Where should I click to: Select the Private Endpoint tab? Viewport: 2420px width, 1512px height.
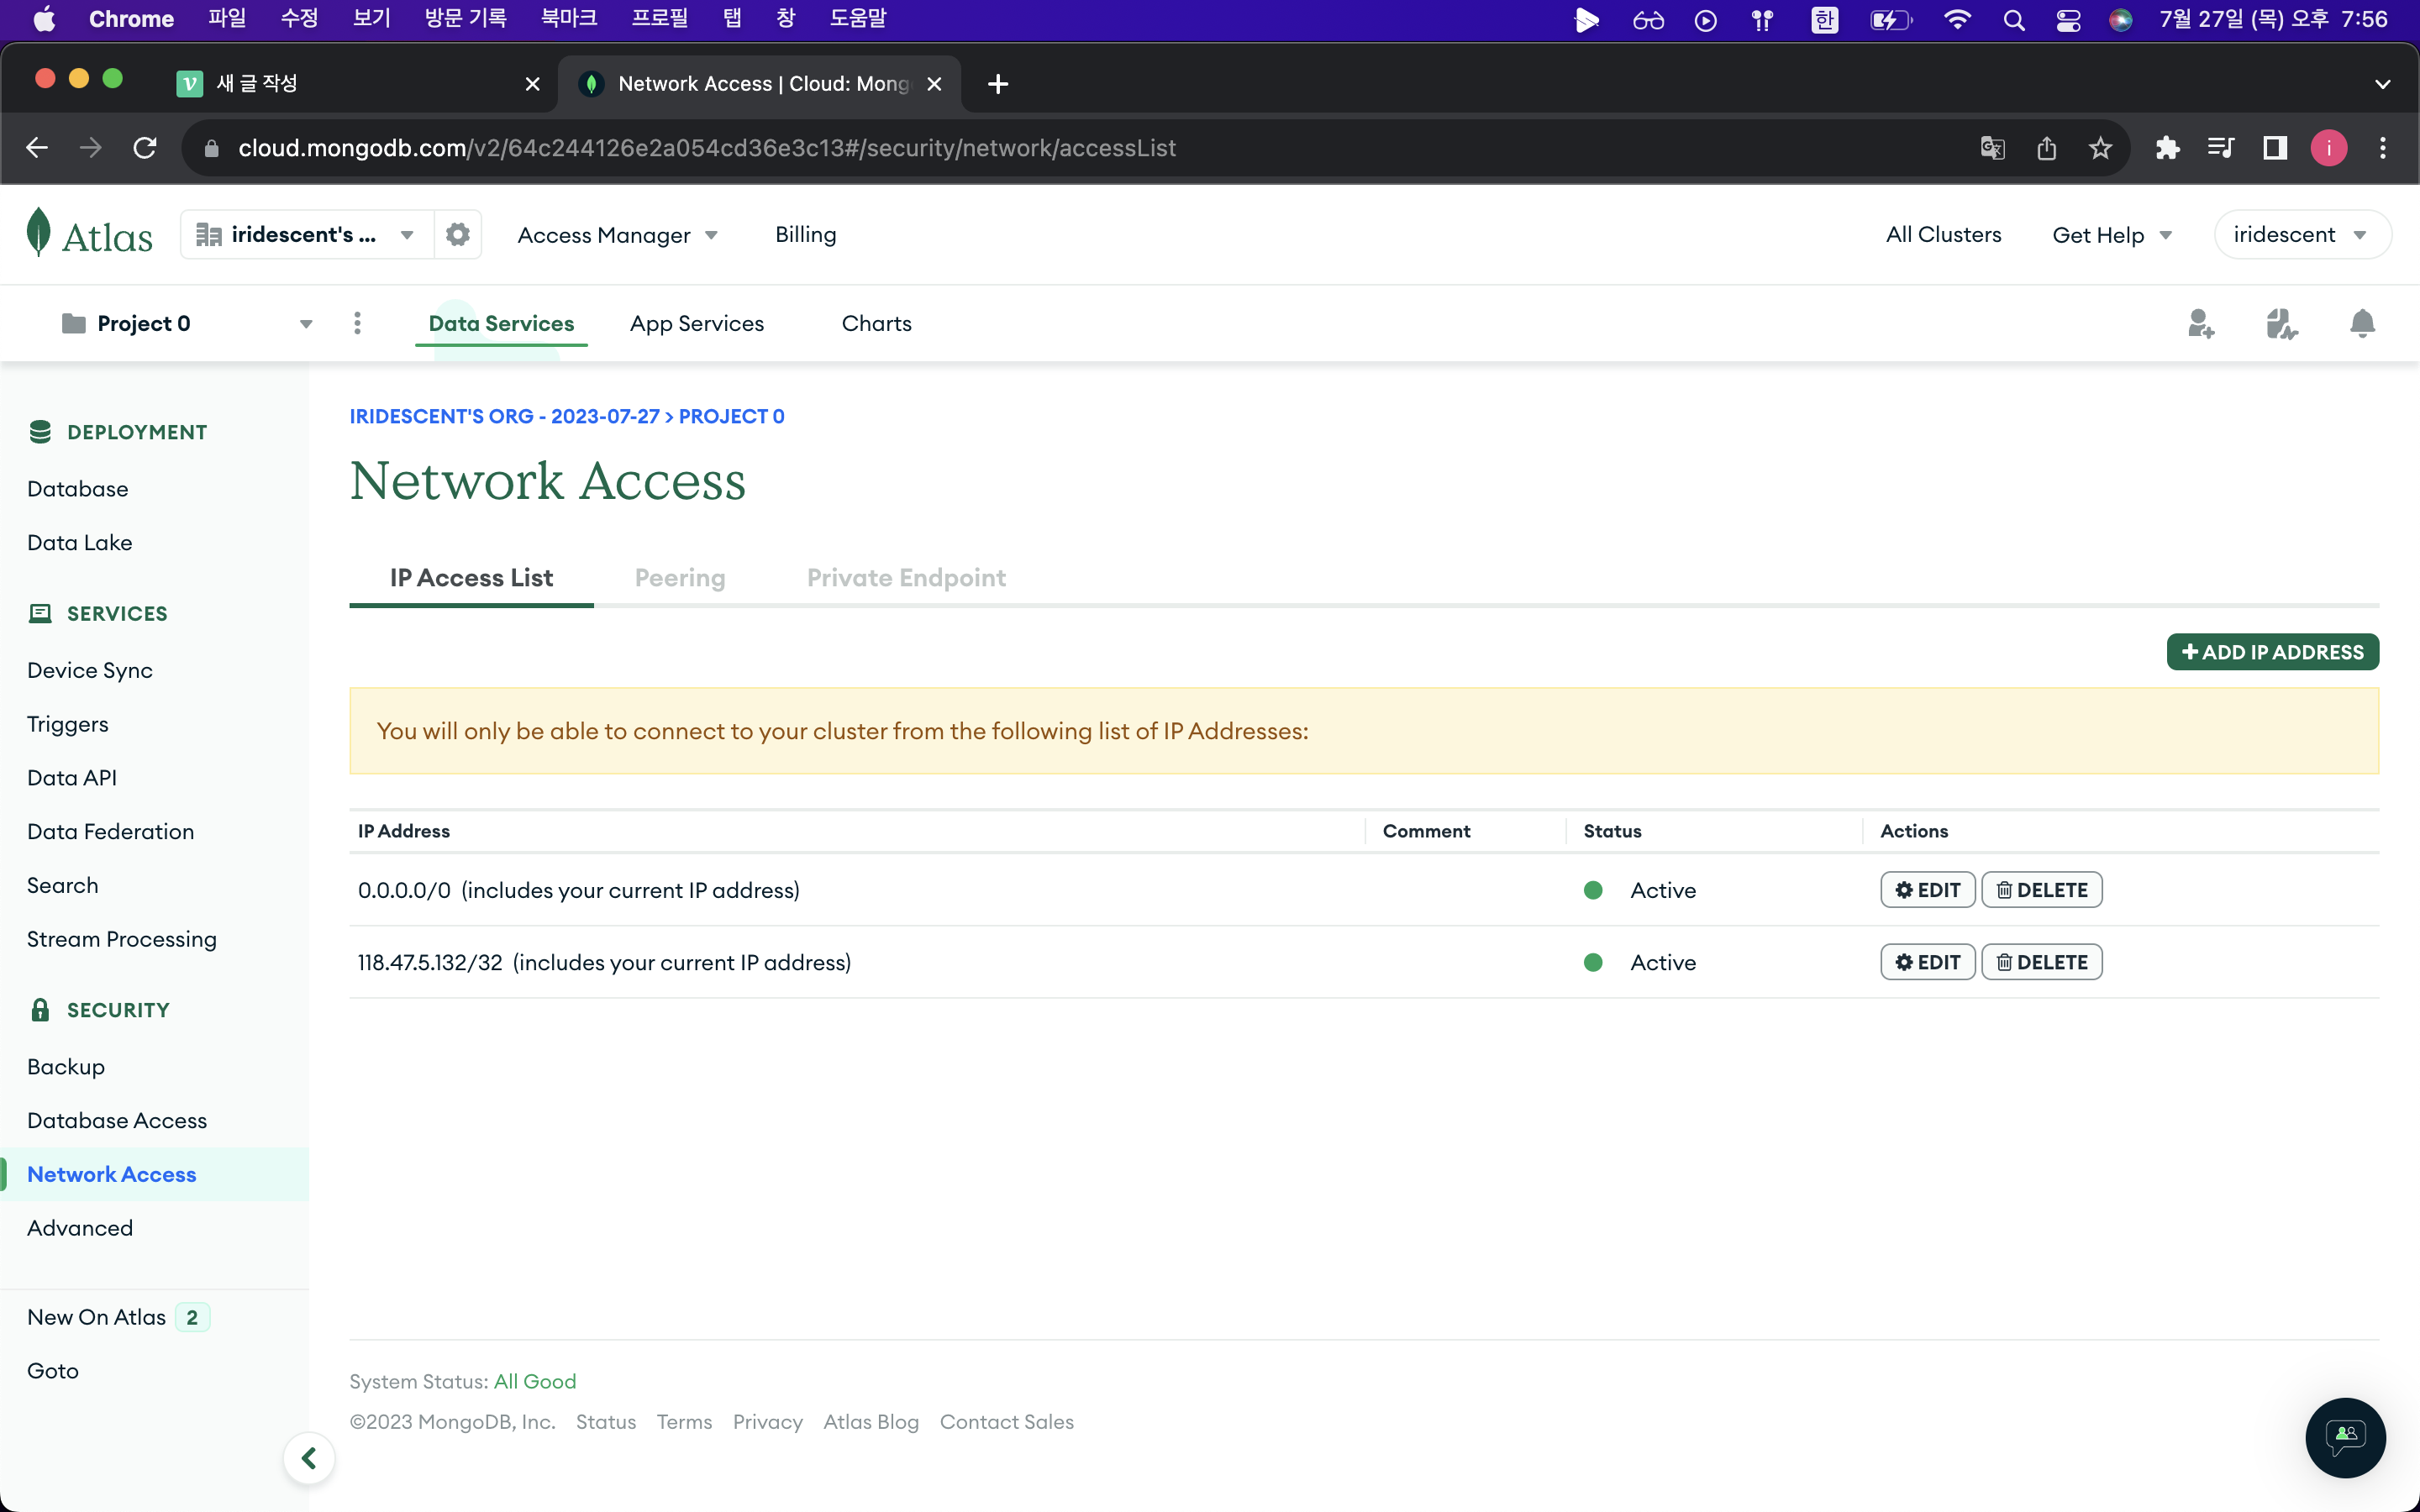coord(906,577)
